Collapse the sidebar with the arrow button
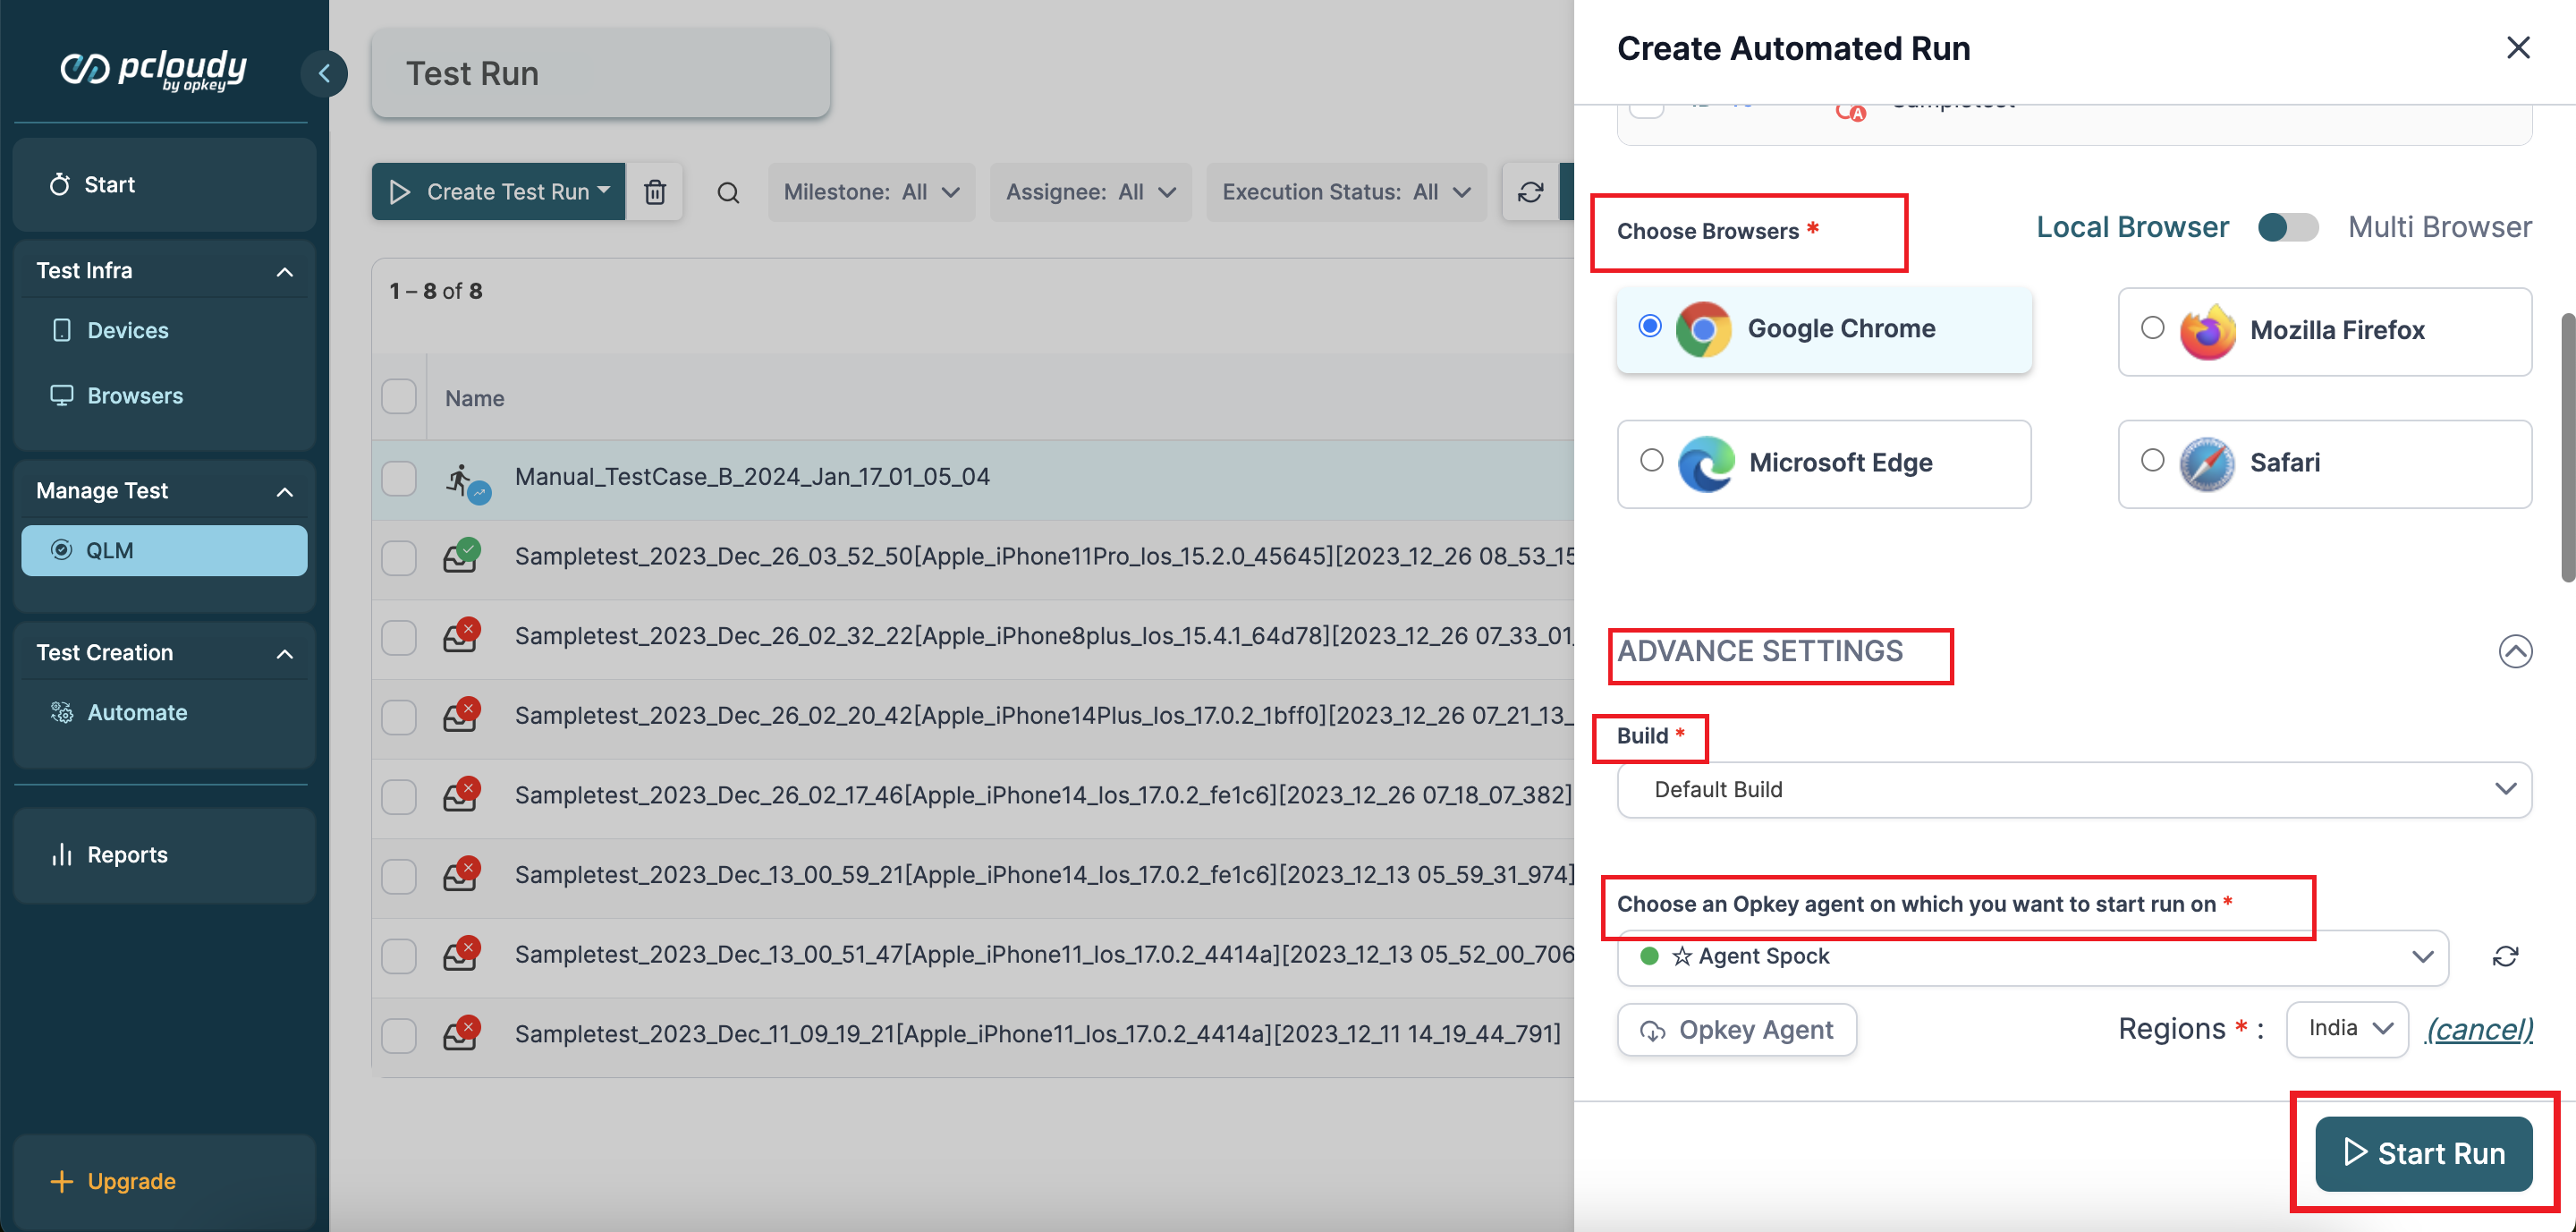 point(324,73)
